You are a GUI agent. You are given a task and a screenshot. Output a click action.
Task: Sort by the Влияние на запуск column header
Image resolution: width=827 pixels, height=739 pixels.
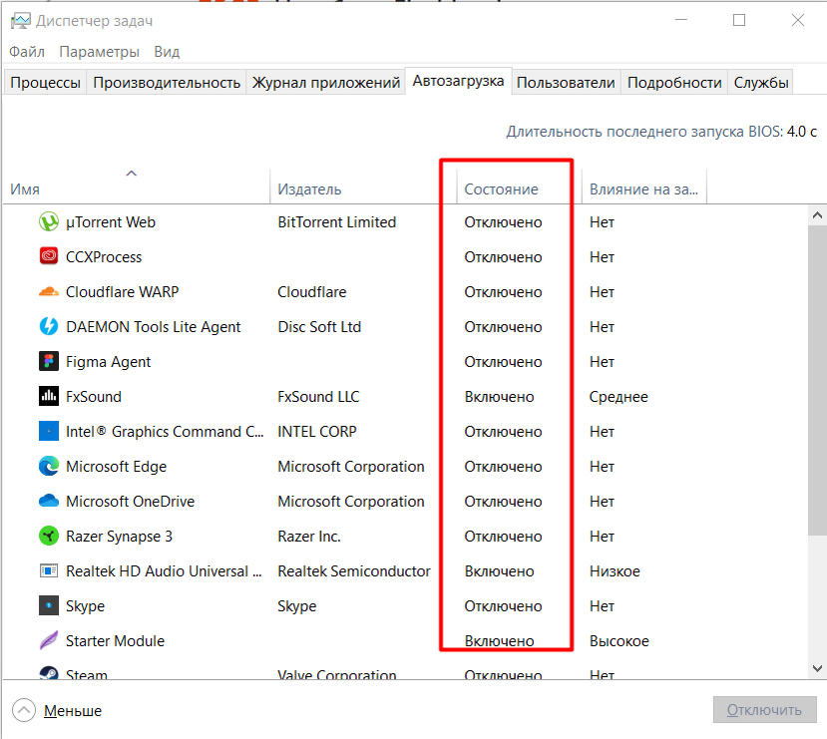click(644, 185)
